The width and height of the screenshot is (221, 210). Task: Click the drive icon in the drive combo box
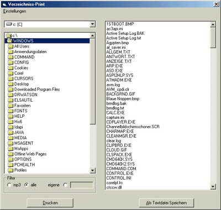click(x=9, y=24)
